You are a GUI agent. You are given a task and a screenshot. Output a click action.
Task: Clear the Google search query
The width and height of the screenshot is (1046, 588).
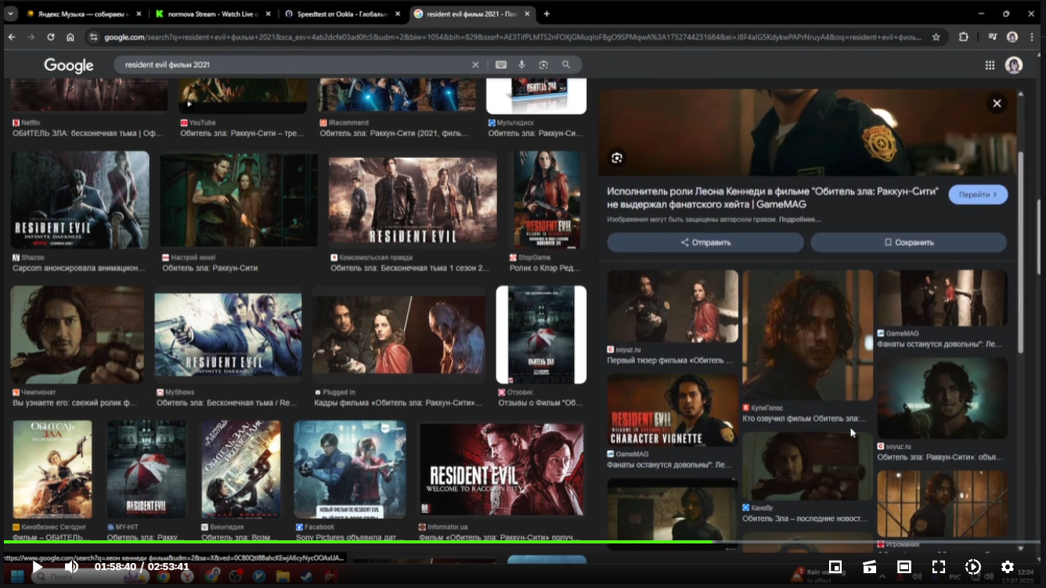click(x=475, y=65)
